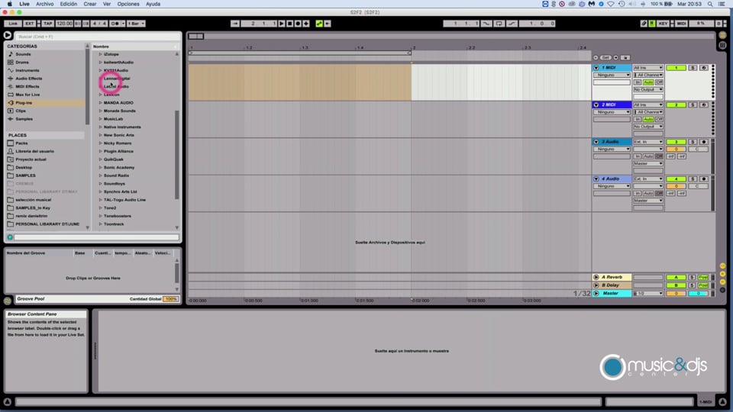Image resolution: width=733 pixels, height=412 pixels.
Task: Open the Crear menu
Action: pos(90,4)
